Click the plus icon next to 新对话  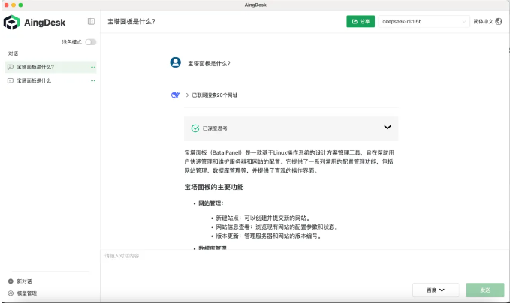[x=11, y=281]
